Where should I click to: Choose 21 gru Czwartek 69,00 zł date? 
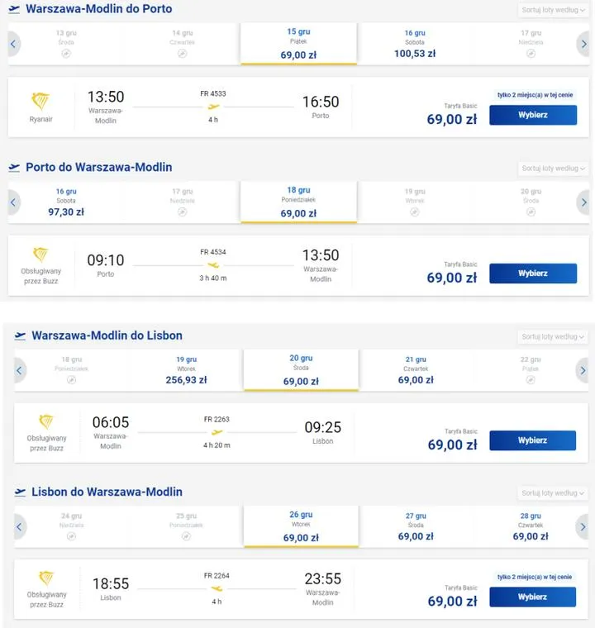point(416,370)
